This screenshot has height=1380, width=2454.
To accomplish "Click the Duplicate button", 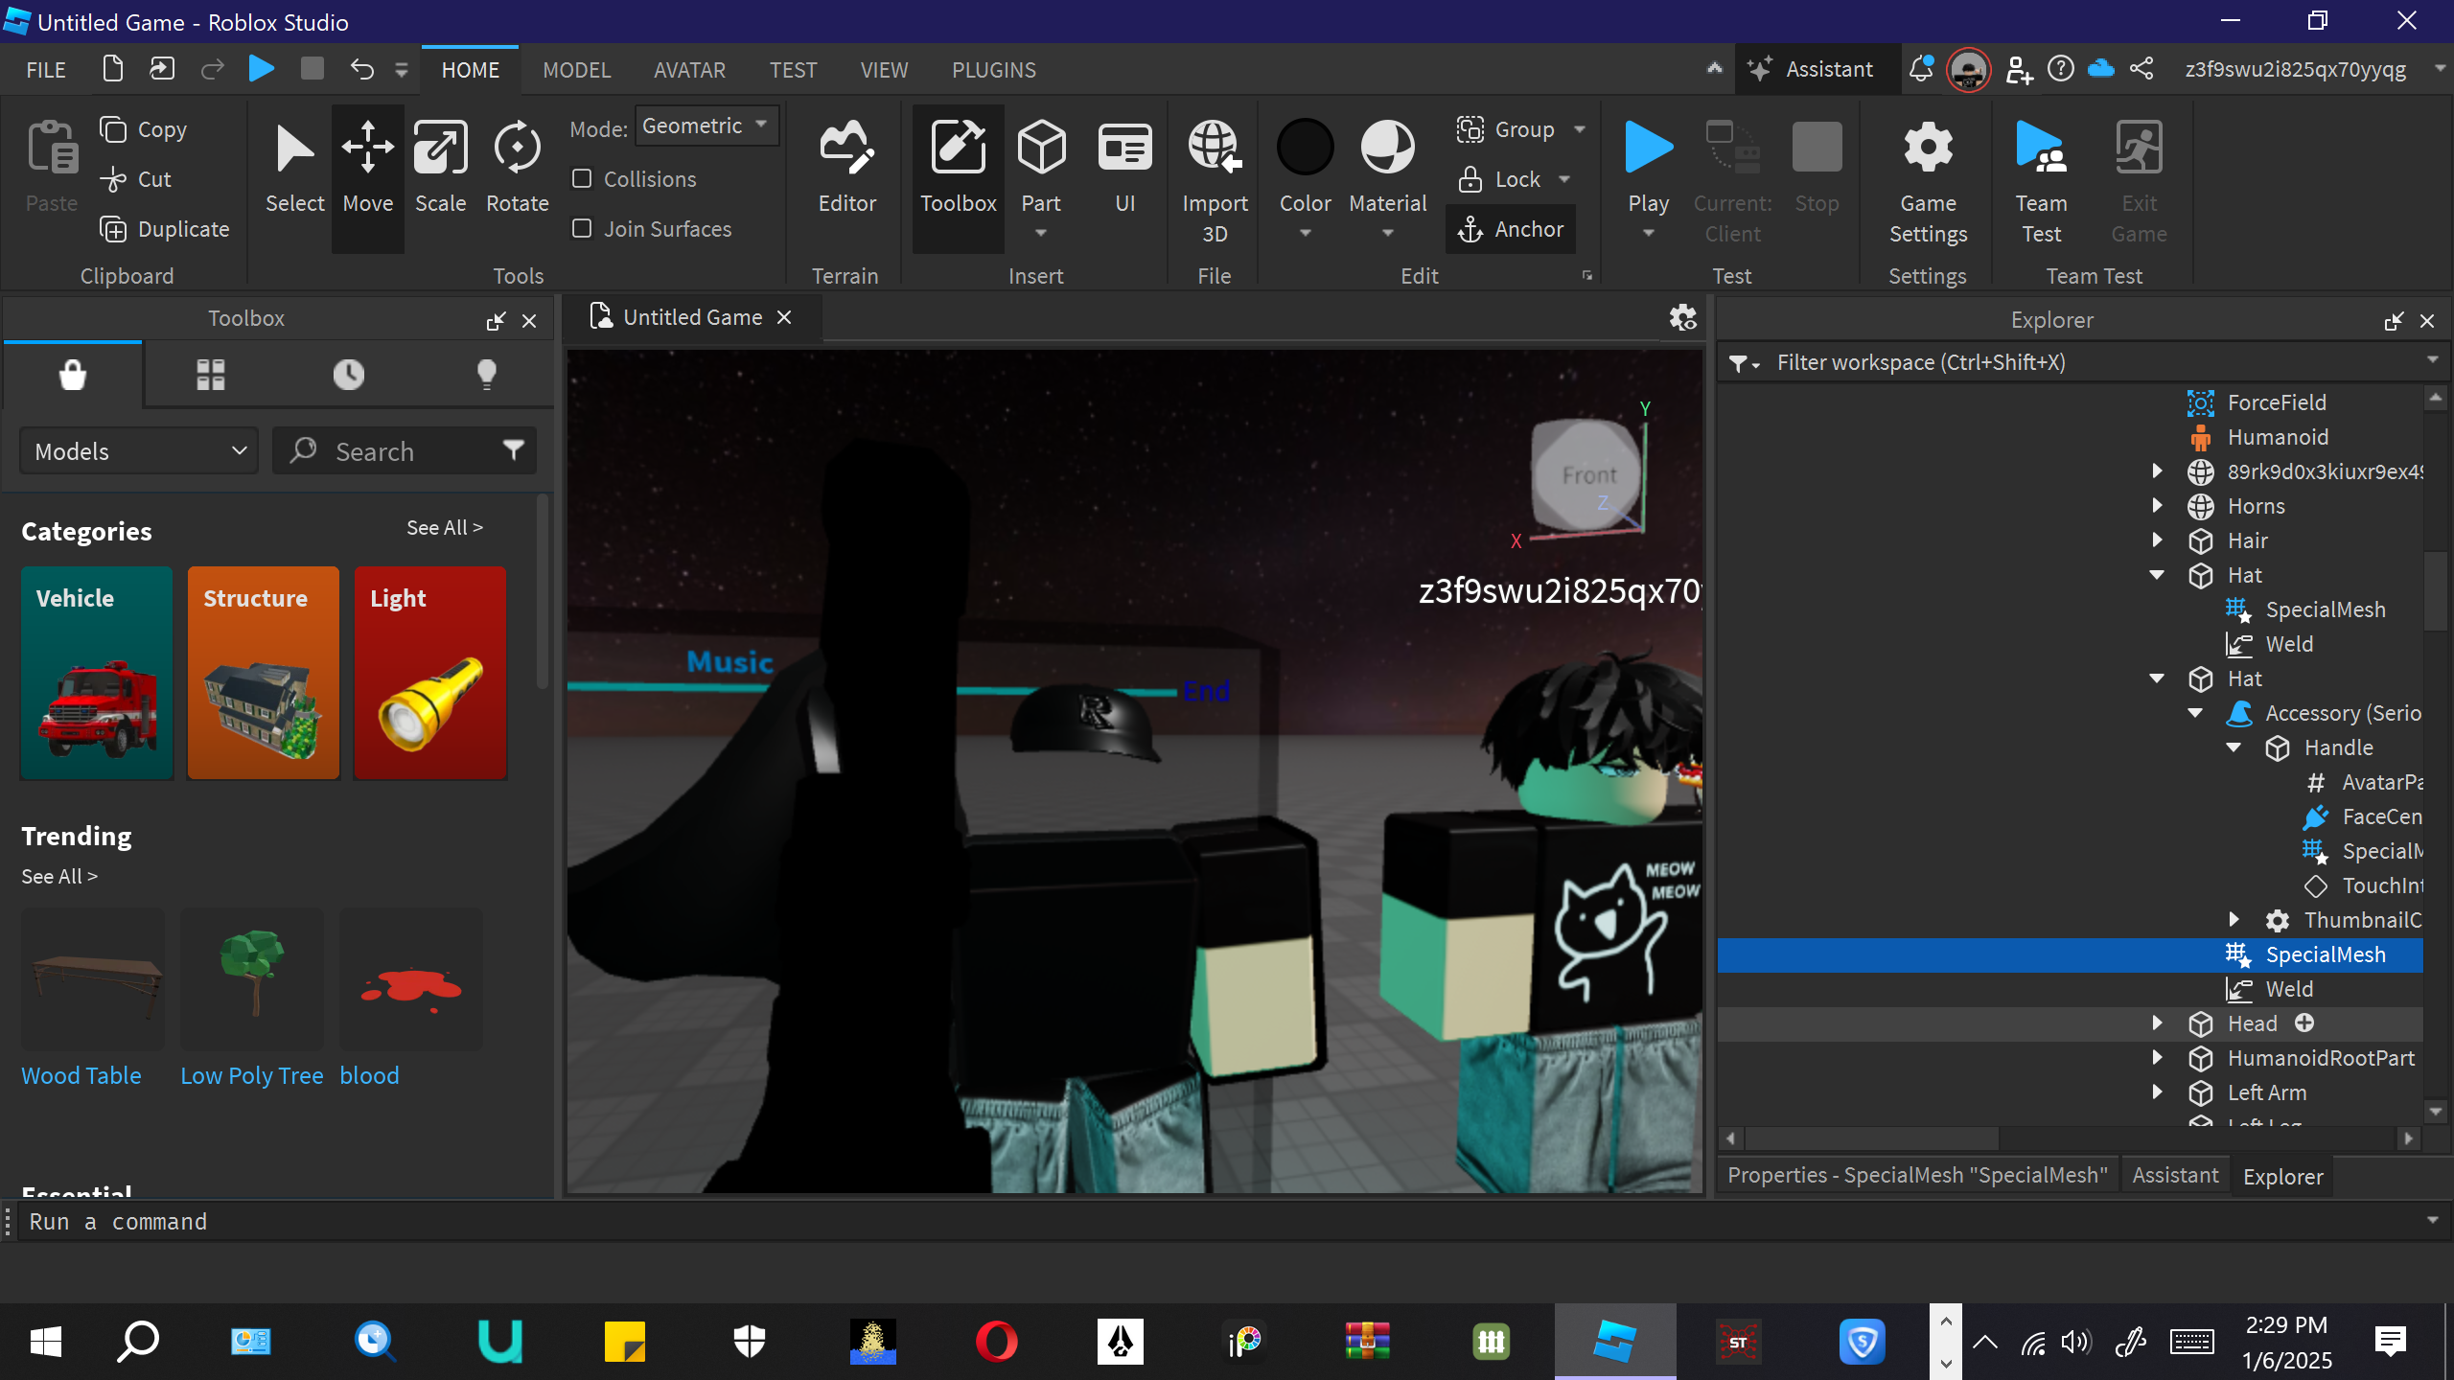I will pos(165,229).
